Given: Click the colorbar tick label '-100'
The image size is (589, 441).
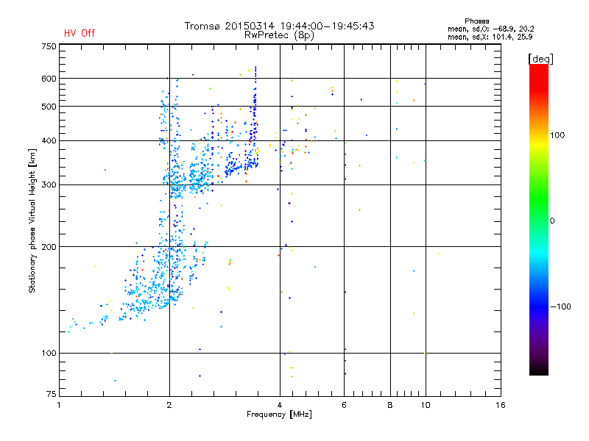Looking at the screenshot, I should tap(560, 306).
